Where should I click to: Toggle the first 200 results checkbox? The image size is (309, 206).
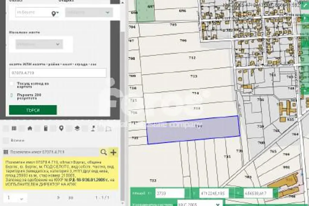pyautogui.click(x=11, y=95)
